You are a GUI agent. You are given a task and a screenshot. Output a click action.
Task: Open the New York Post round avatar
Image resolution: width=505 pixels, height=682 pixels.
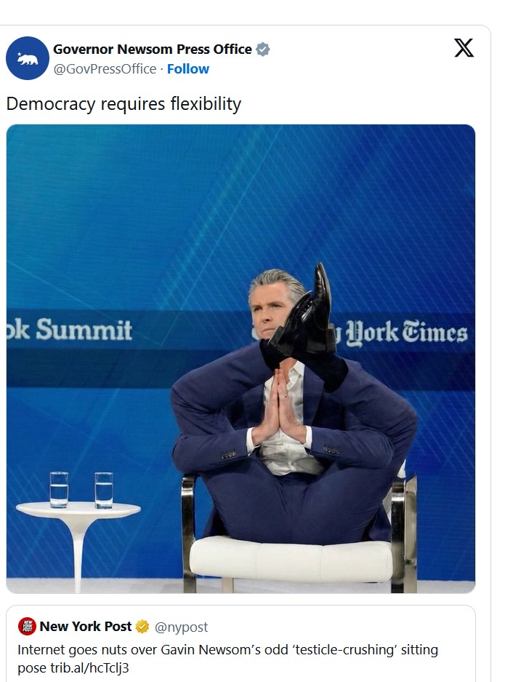tap(27, 627)
